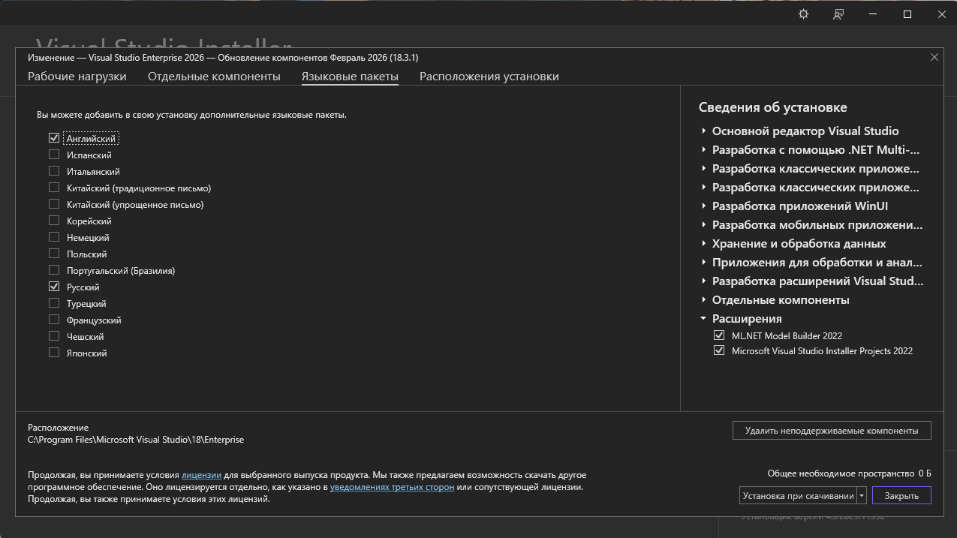Expand Основной редактор Visual Studio section

click(704, 131)
